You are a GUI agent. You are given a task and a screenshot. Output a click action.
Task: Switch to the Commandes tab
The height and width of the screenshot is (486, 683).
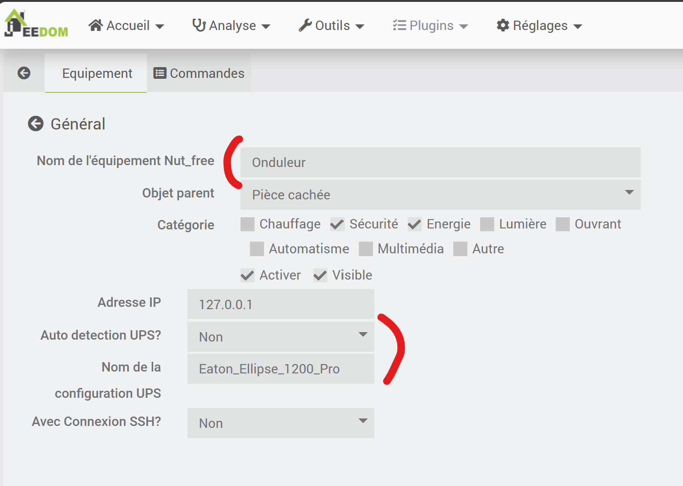(x=199, y=73)
